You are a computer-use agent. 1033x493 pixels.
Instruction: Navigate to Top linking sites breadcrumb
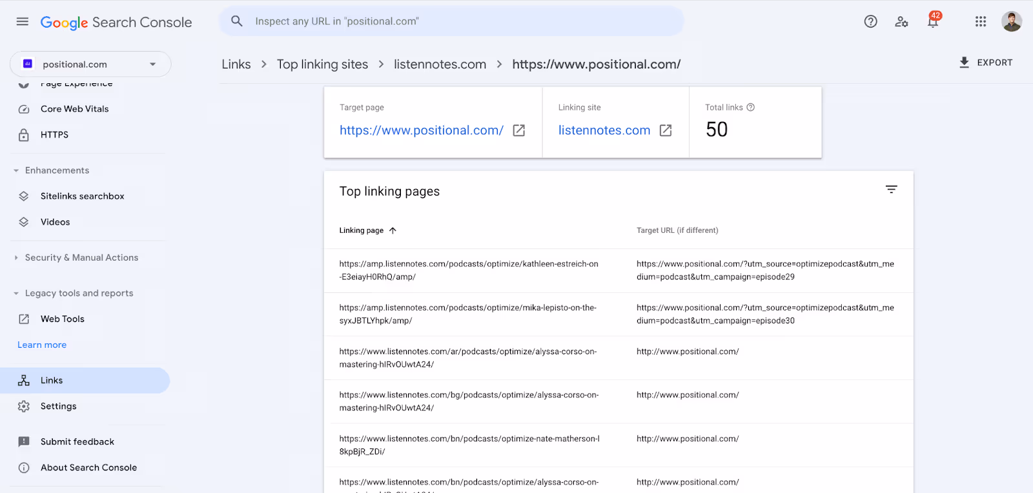pos(322,65)
